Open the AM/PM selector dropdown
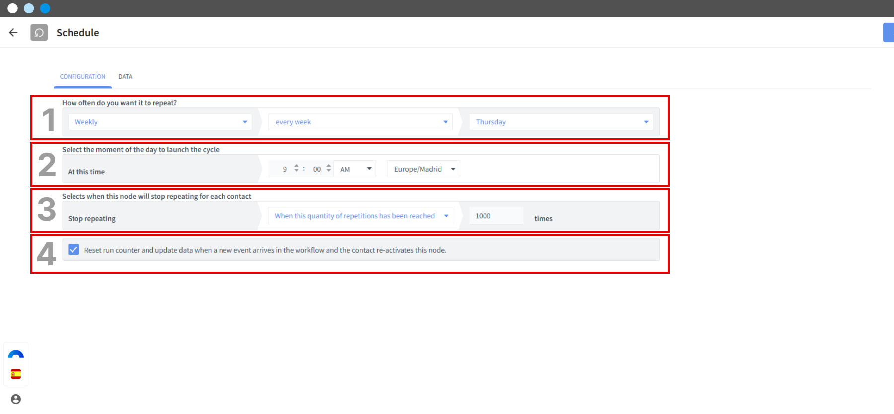Image resolution: width=894 pixels, height=414 pixels. [x=355, y=169]
